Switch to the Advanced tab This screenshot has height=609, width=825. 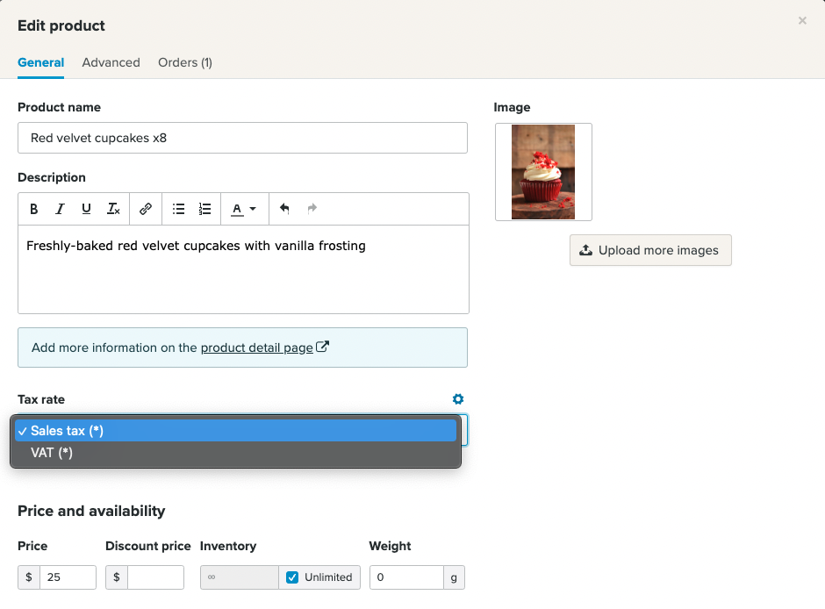111,62
